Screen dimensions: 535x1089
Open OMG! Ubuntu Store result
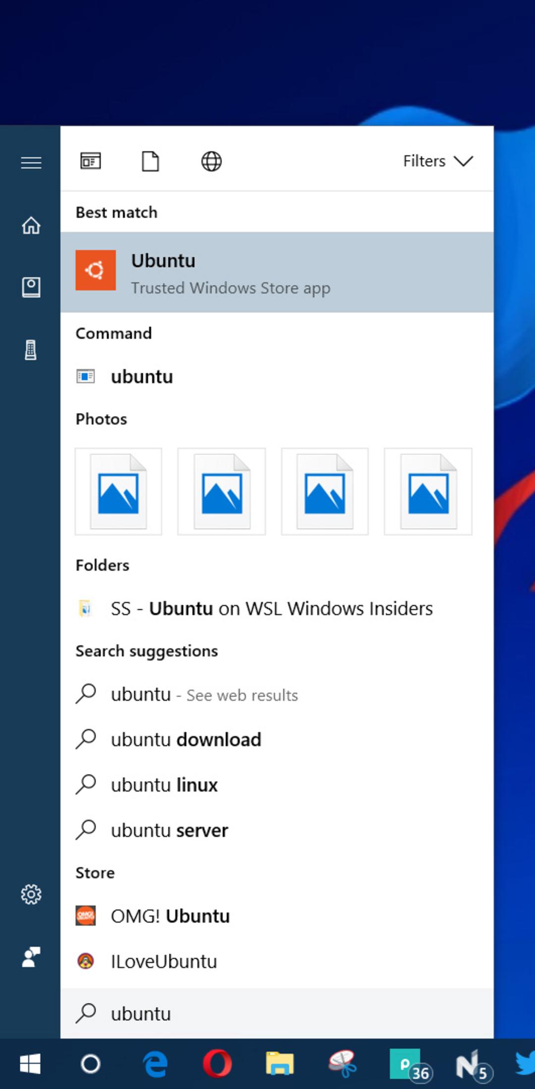point(277,916)
